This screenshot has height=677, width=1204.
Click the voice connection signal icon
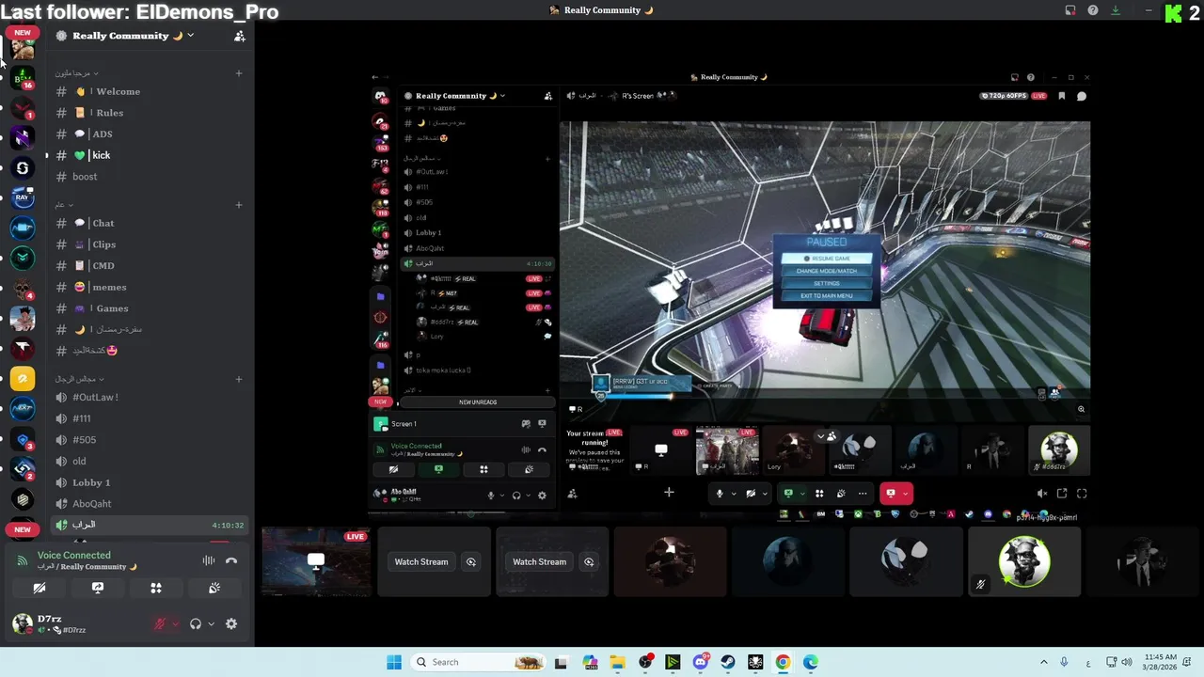point(22,560)
